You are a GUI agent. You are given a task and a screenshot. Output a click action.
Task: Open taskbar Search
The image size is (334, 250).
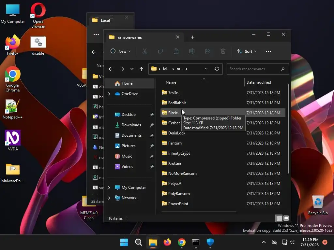(x=138, y=242)
